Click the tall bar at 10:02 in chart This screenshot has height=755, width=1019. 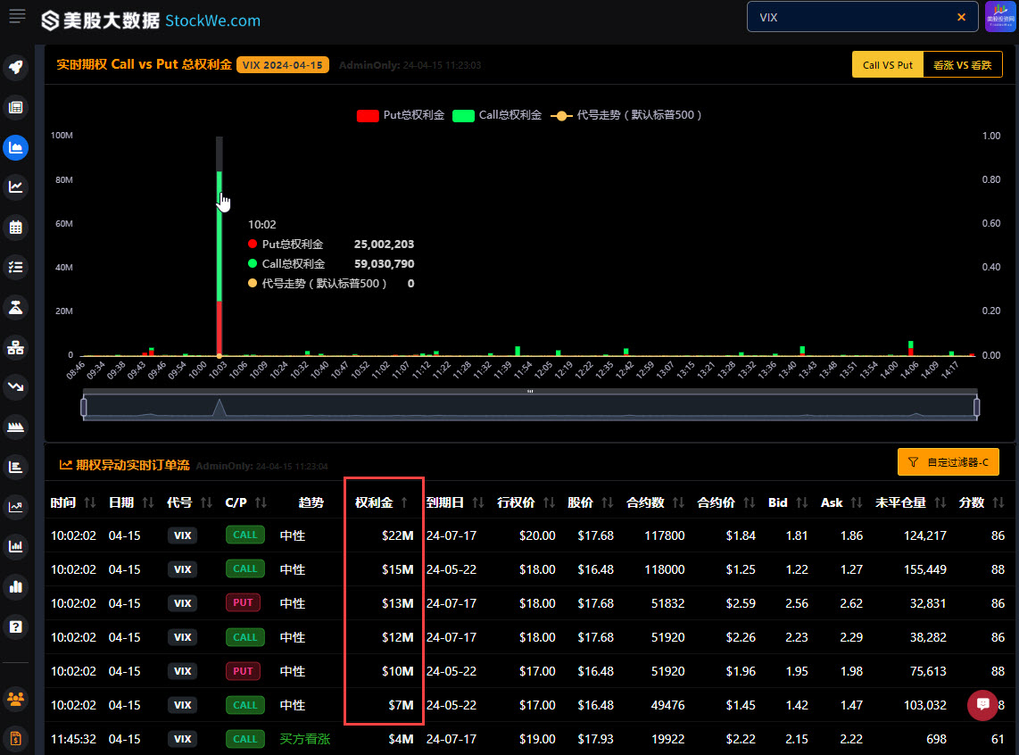click(x=220, y=263)
